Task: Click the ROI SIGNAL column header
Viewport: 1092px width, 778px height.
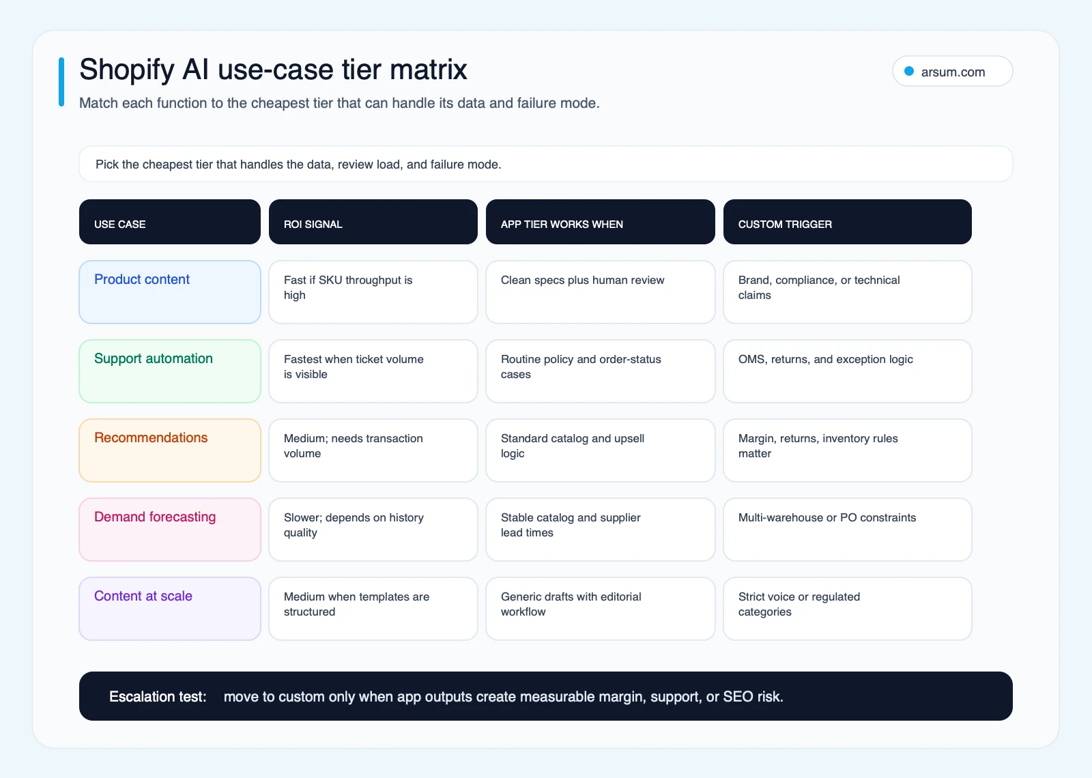Action: pos(373,222)
